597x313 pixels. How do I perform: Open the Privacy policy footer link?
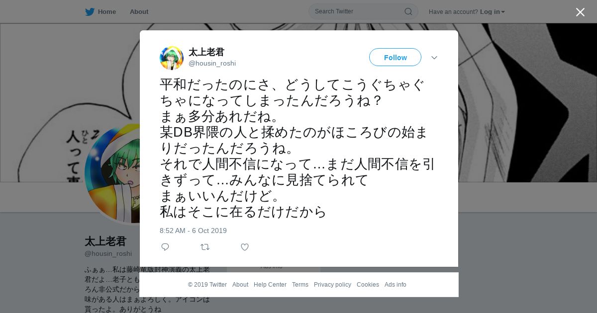332,285
